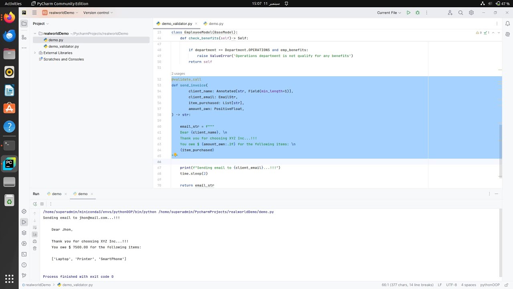Rerun the demo run configuration
Viewport: 513px width, 289px height.
35,204
